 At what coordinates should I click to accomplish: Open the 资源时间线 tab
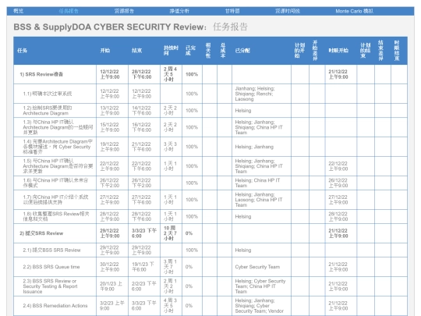(288, 11)
